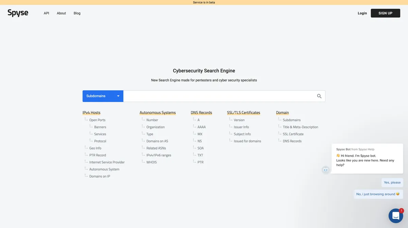This screenshot has width=408, height=228.
Task: Select the NS DNS record
Action: coord(200,141)
